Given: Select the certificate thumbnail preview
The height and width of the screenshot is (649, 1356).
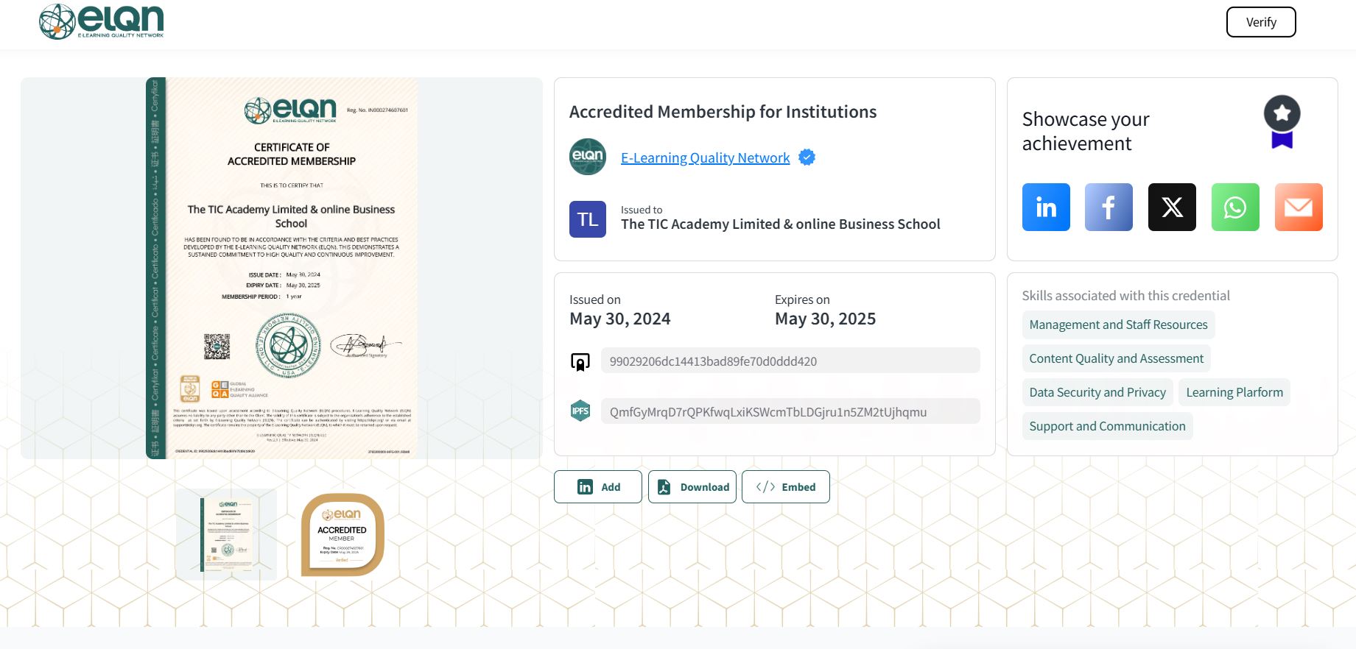Looking at the screenshot, I should [226, 535].
